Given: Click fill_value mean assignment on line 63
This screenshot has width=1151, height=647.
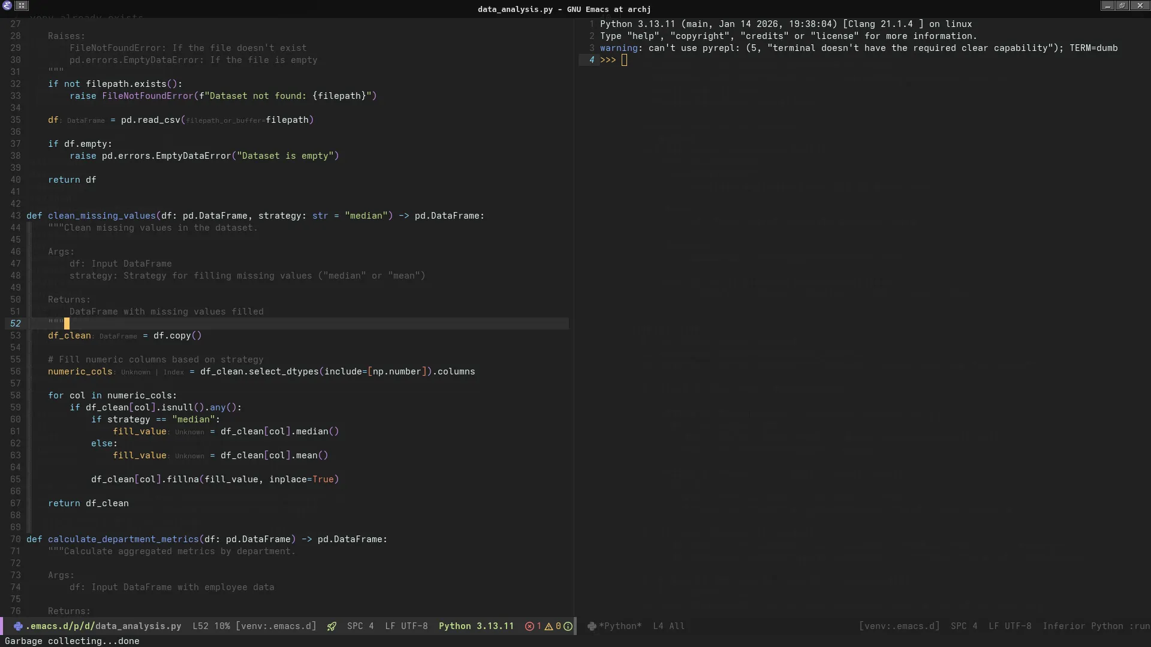Looking at the screenshot, I should [221, 455].
